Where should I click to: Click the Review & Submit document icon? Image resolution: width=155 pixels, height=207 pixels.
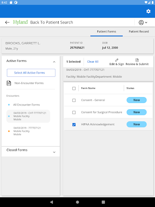(x=137, y=60)
